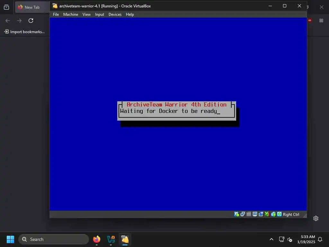Select the New Tab tab in Firefox
The image size is (329, 247).
(32, 7)
